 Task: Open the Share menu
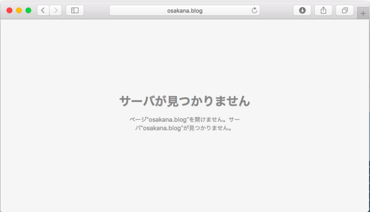tap(323, 10)
